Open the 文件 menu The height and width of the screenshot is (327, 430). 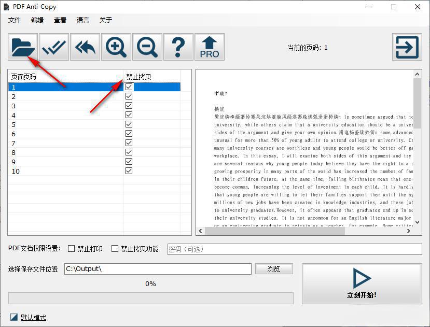click(x=15, y=20)
